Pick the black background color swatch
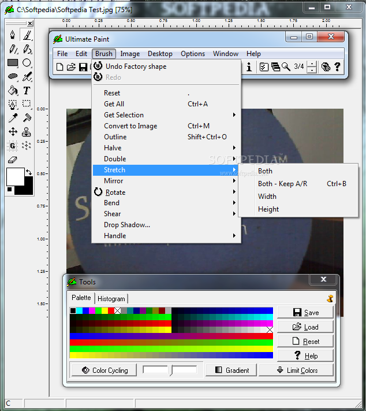Screen dimensions: 366x411 (x=28, y=189)
